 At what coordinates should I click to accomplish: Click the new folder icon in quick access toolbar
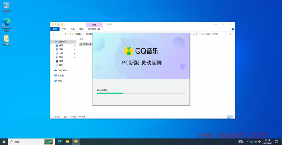click(62, 24)
